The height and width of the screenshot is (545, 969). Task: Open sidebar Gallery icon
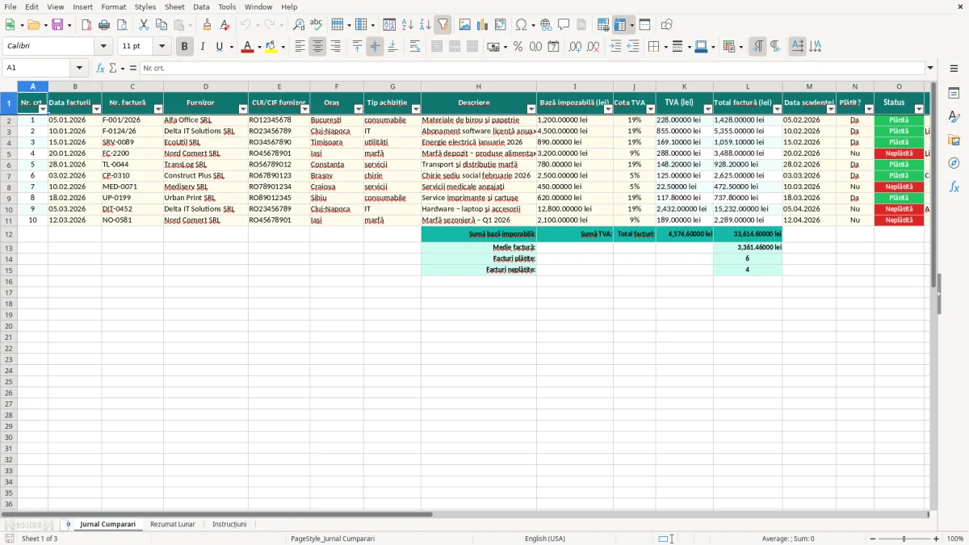954,140
